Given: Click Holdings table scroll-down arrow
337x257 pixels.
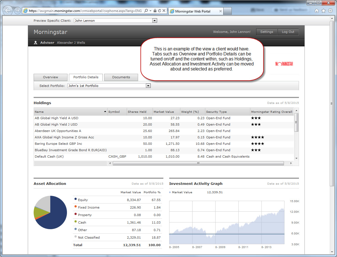Looking at the screenshot, I should click(296, 158).
